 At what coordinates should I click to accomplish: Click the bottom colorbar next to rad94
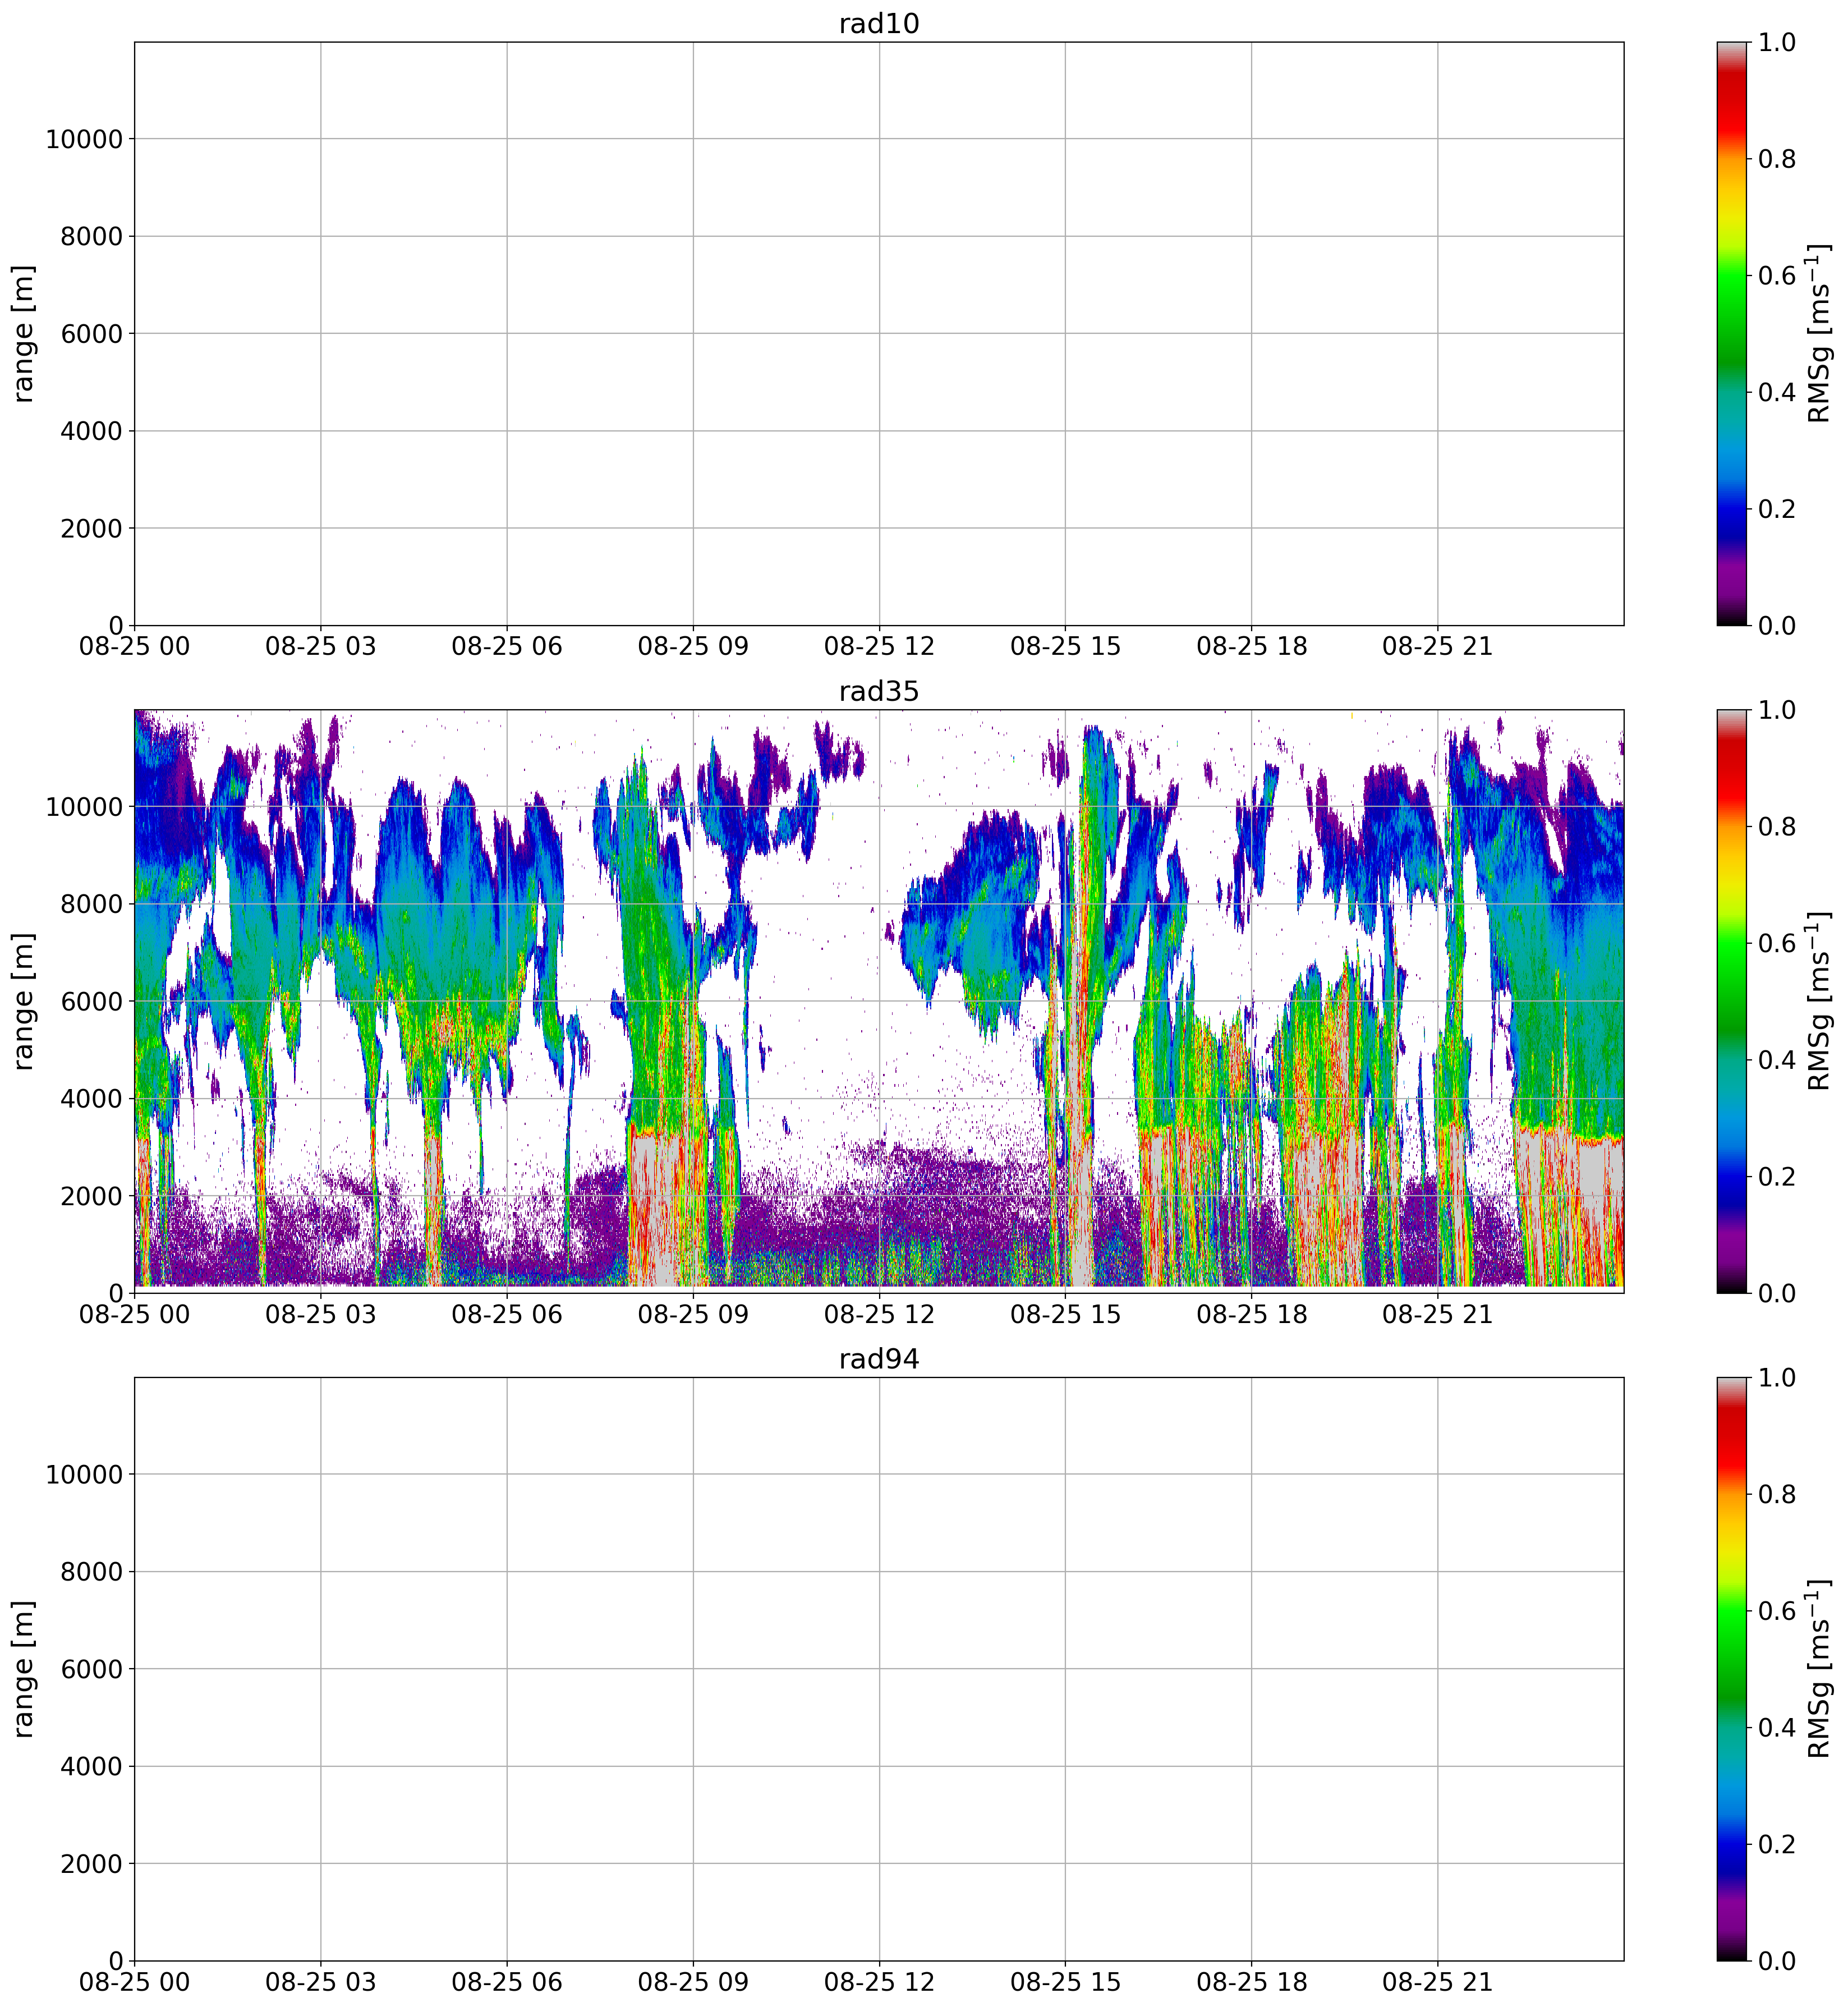(1732, 1669)
